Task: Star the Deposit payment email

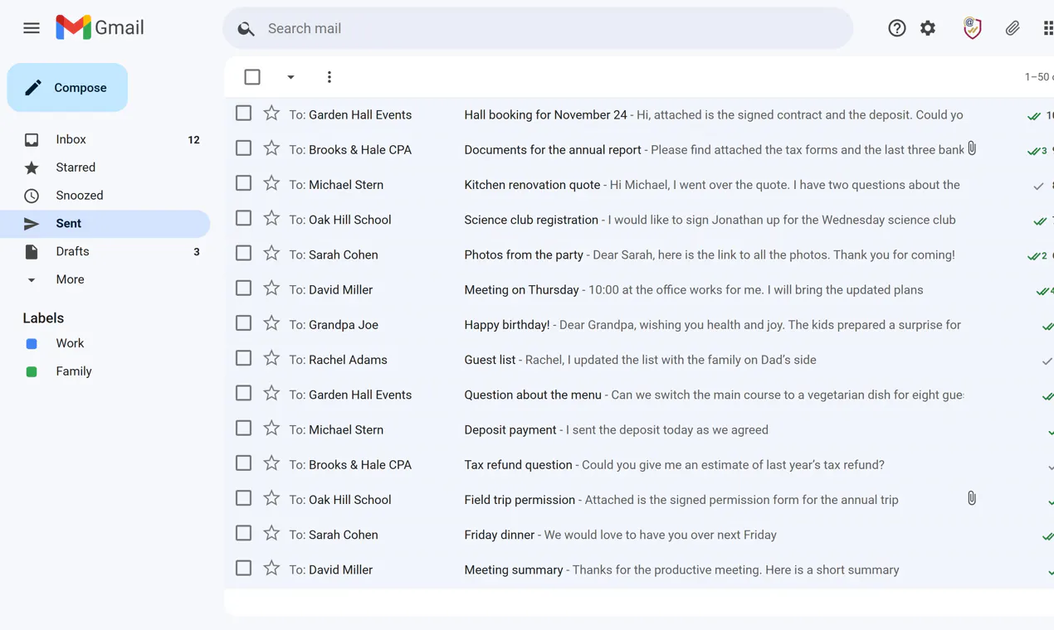Action: click(271, 429)
